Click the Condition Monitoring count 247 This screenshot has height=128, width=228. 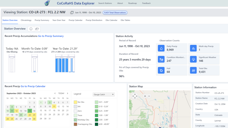169,61
